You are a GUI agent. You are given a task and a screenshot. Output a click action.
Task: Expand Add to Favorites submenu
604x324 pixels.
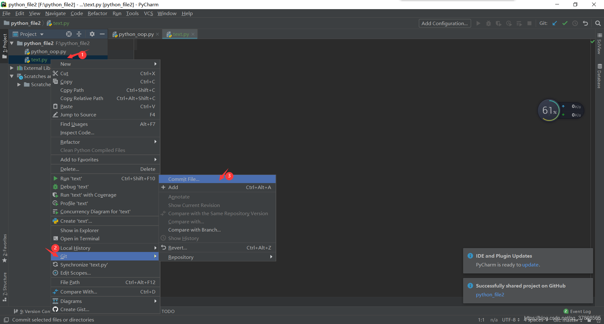pos(105,159)
